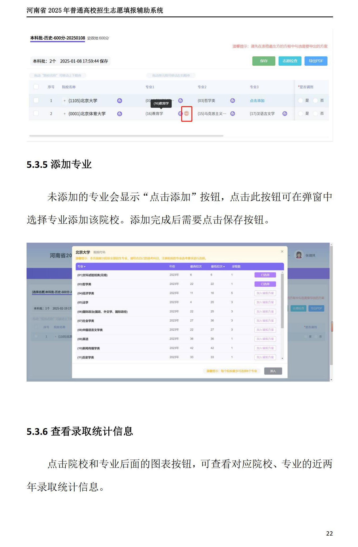Tick the checkbox for row 1 北京大学

pos(36,101)
